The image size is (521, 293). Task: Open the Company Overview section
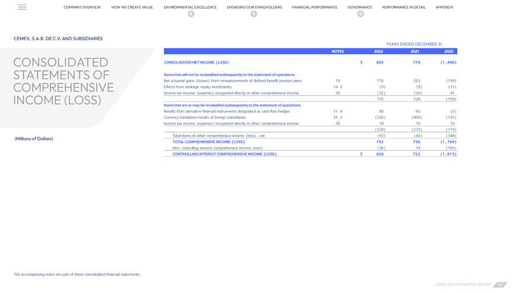[x=82, y=7]
